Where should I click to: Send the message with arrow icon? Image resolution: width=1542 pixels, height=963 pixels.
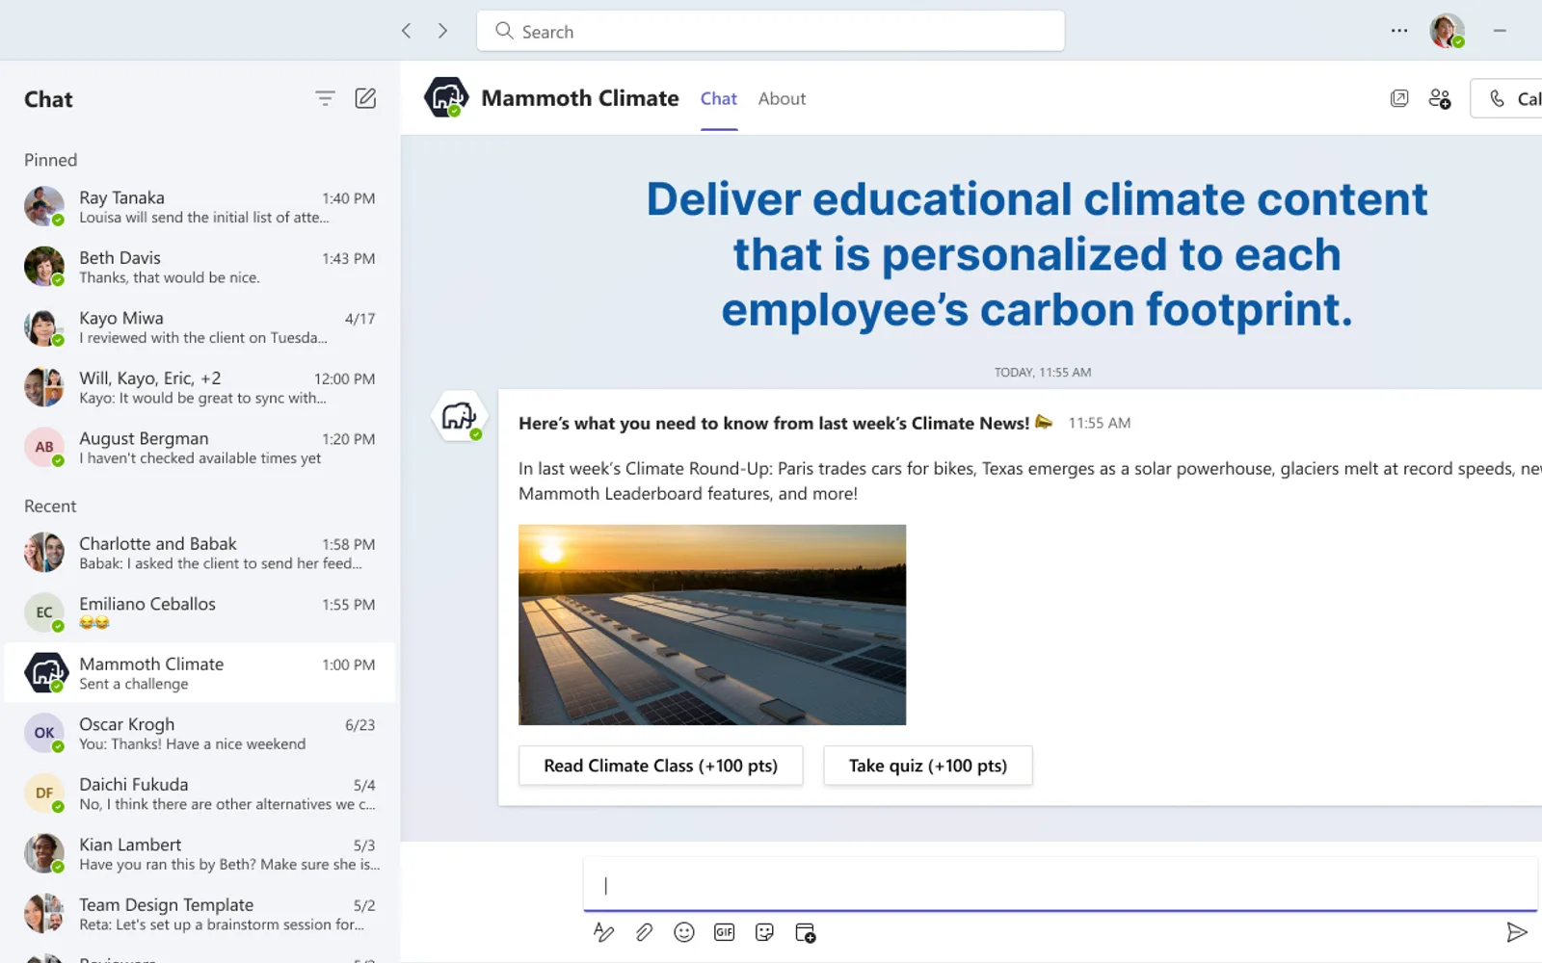[x=1516, y=932]
